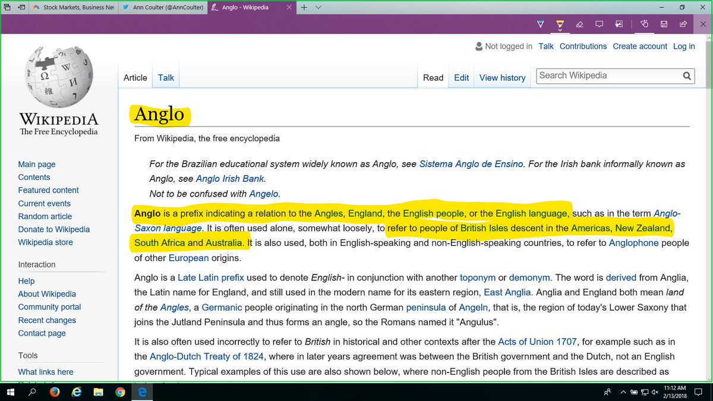The width and height of the screenshot is (713, 401).
Task: Click Log in link
Action: (x=684, y=46)
